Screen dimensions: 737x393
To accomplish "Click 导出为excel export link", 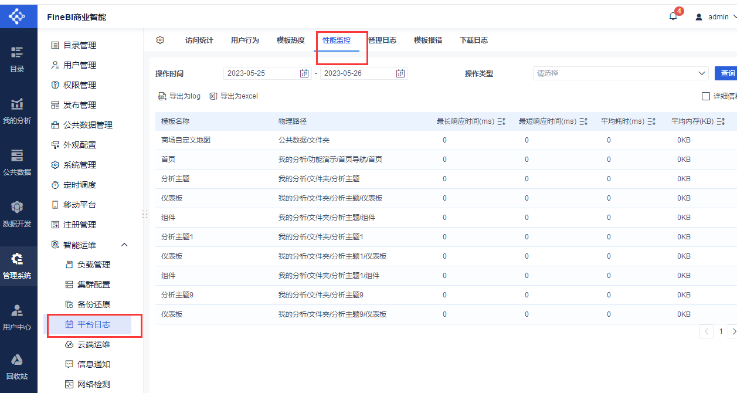I will (233, 96).
